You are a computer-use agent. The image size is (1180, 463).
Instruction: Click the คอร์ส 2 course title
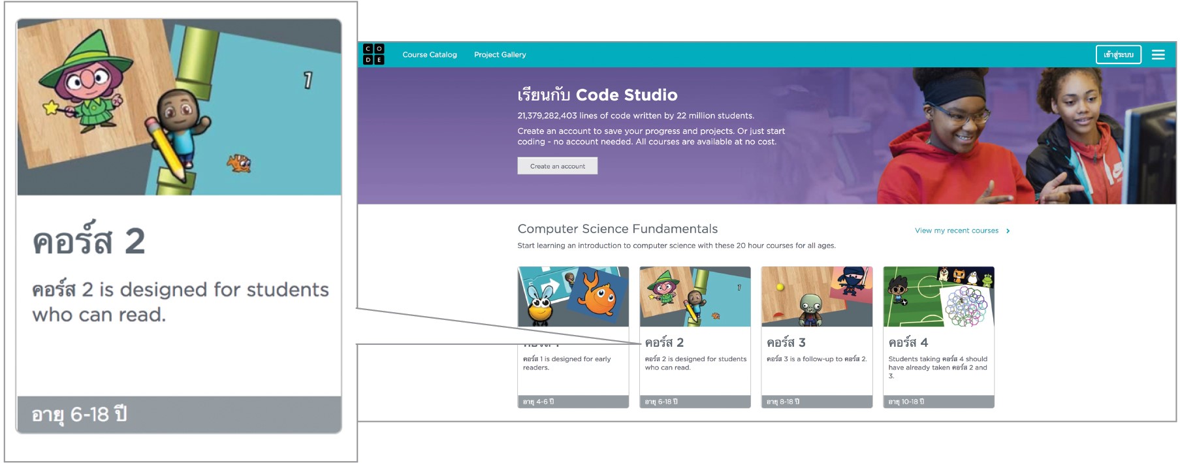665,343
